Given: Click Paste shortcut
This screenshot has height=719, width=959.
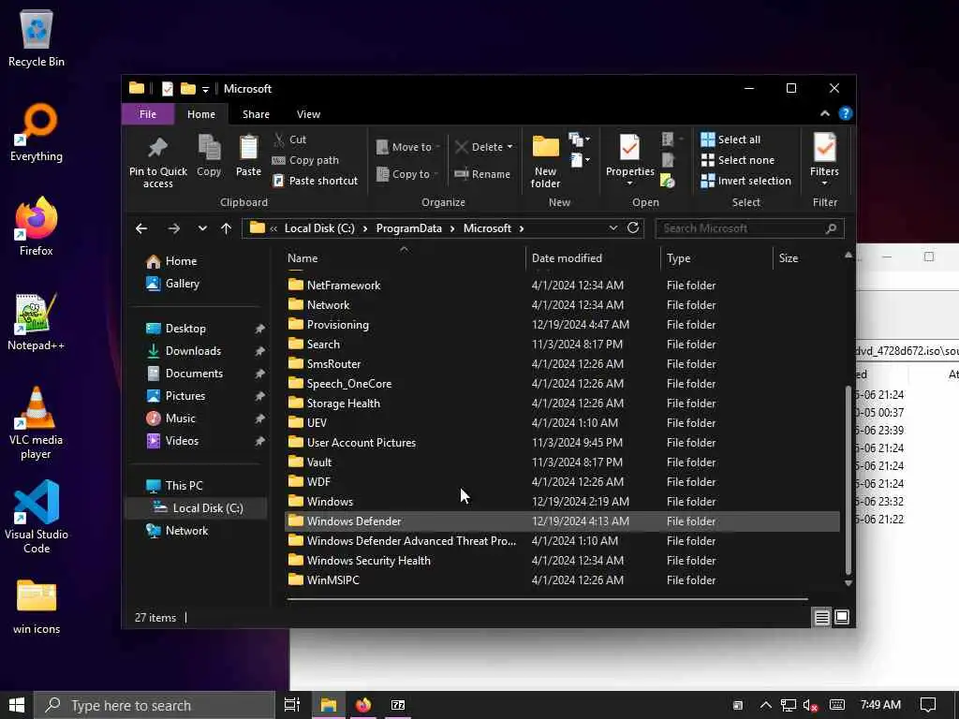Looking at the screenshot, I should coord(315,181).
